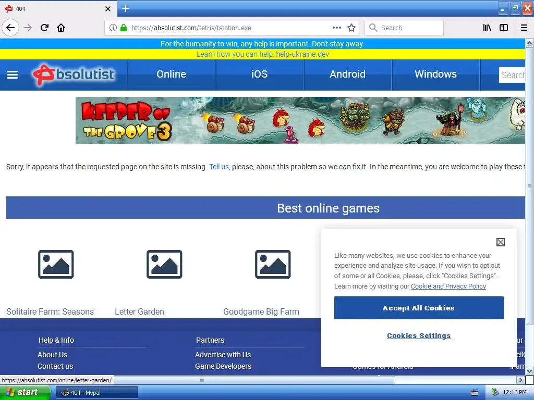Screen dimensions: 534x400
Task: Click the 12:16 PM taskbar clock
Action: pyautogui.click(x=515, y=393)
